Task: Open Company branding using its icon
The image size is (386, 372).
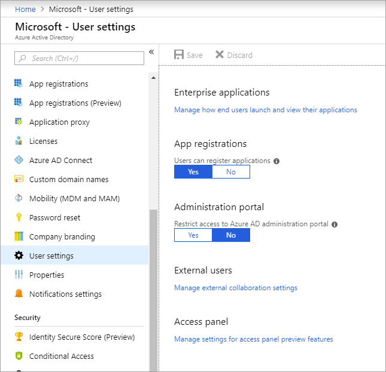Action: pyautogui.click(x=19, y=236)
